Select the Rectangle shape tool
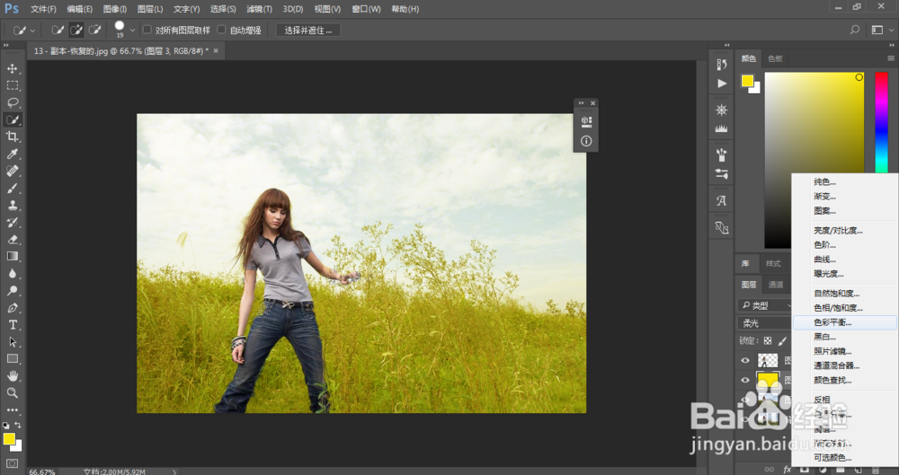The height and width of the screenshot is (475, 899). (x=12, y=358)
